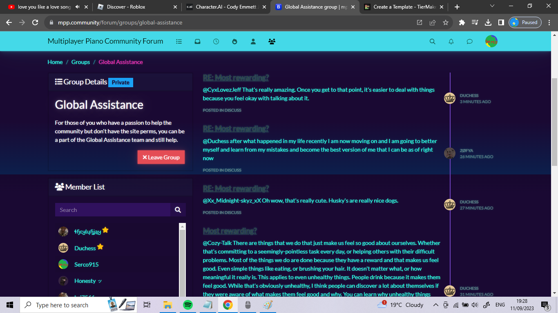Image resolution: width=558 pixels, height=313 pixels.
Task: Open the volume icon in system tray
Action: point(475,305)
